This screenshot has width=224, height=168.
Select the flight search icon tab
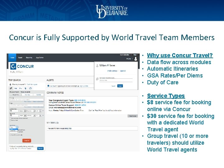tap(11, 88)
